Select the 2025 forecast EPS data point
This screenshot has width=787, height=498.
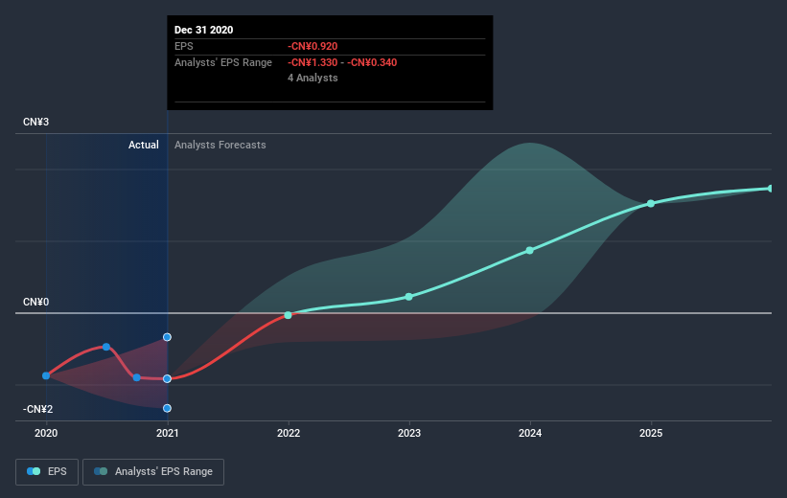651,204
